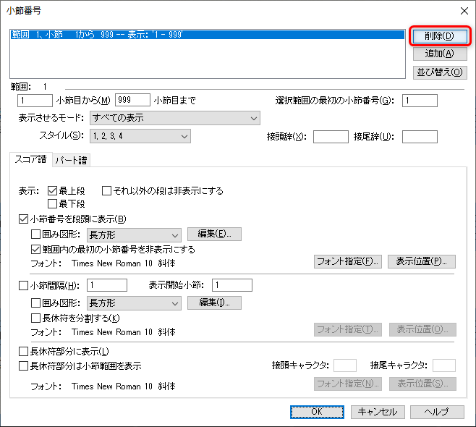
Task: Click the disabled 表示位置(O)... button
Action: click(x=422, y=329)
